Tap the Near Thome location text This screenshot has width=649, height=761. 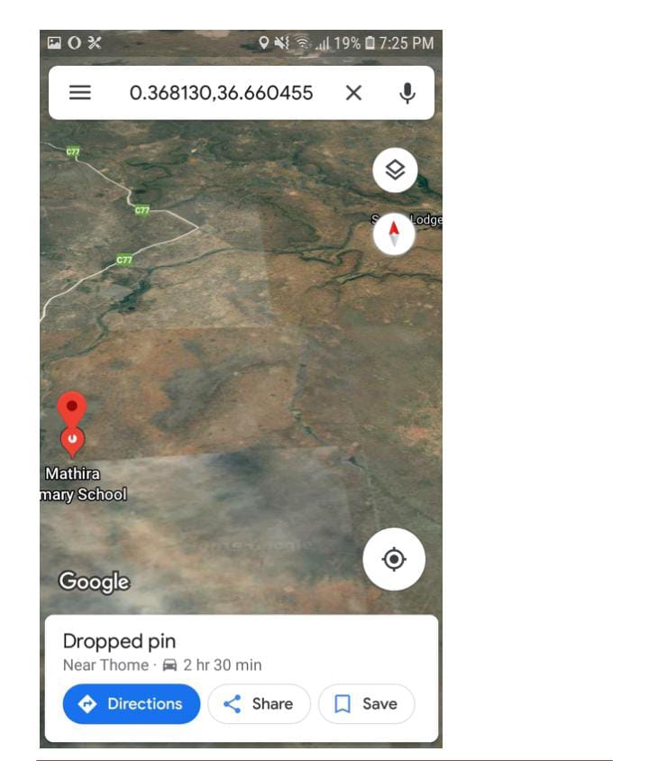coord(105,665)
